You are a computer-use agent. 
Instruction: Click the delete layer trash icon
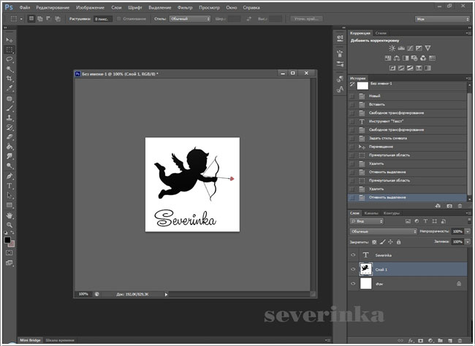[x=460, y=339]
